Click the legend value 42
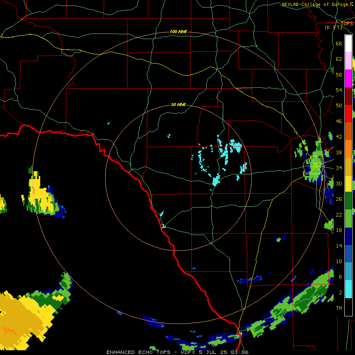355x355 pixels. [x=339, y=137]
